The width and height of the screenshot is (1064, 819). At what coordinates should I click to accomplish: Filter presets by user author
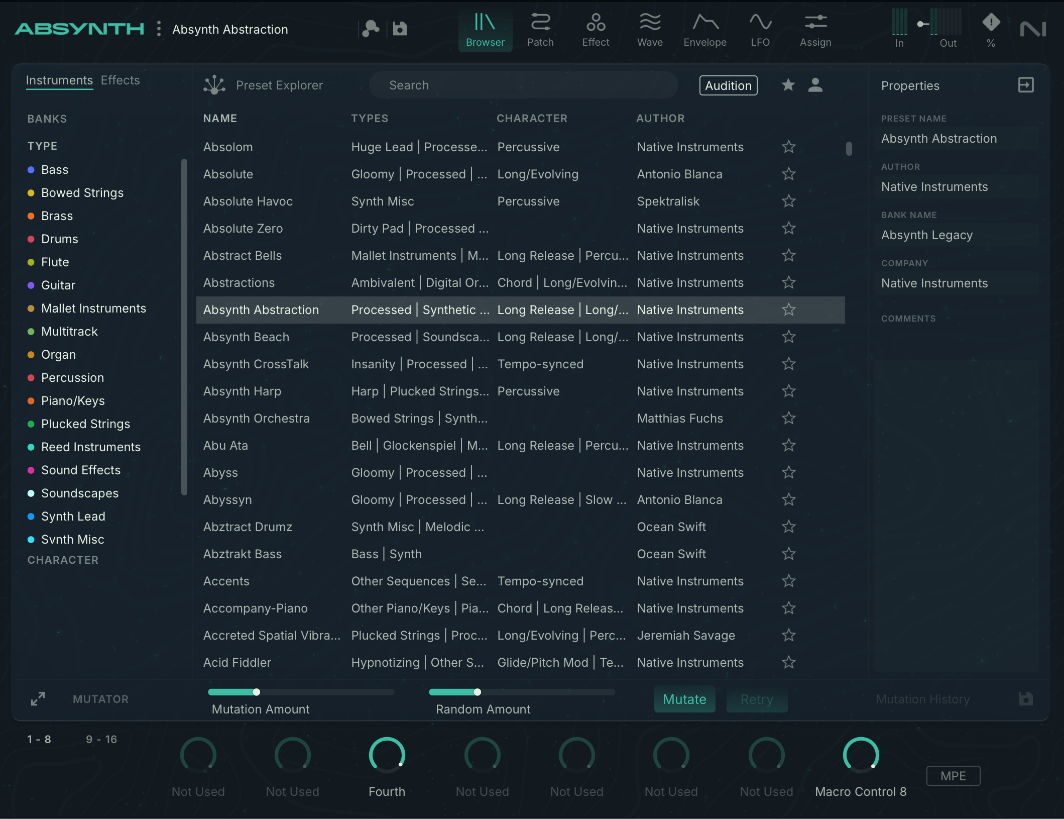coord(815,85)
